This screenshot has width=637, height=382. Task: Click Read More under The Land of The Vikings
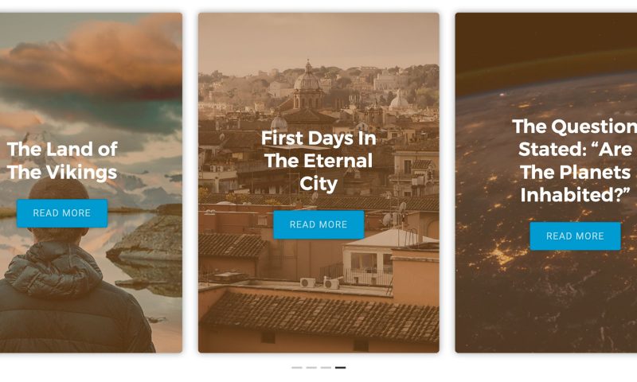62,213
